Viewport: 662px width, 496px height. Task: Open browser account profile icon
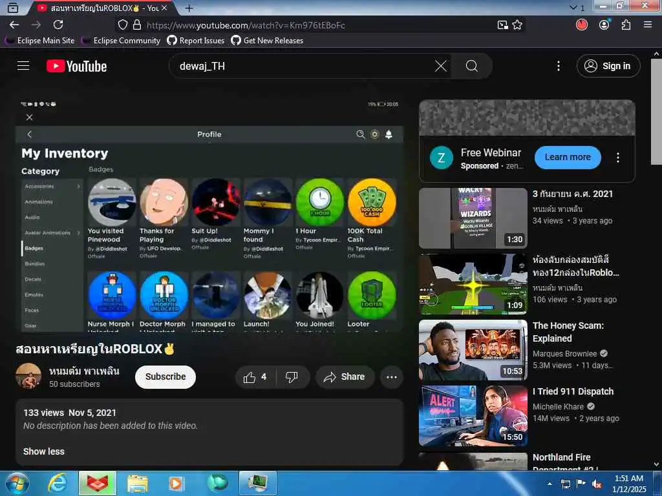click(604, 25)
